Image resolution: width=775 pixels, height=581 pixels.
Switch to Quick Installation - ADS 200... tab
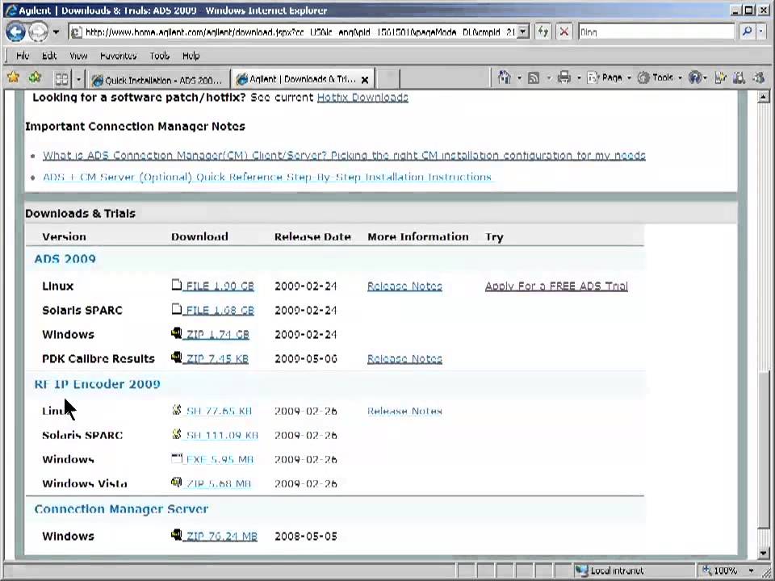pyautogui.click(x=158, y=80)
